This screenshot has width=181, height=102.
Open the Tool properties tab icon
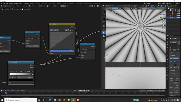[167, 39]
